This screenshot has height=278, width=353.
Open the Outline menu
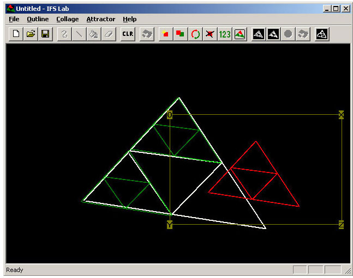coord(38,19)
